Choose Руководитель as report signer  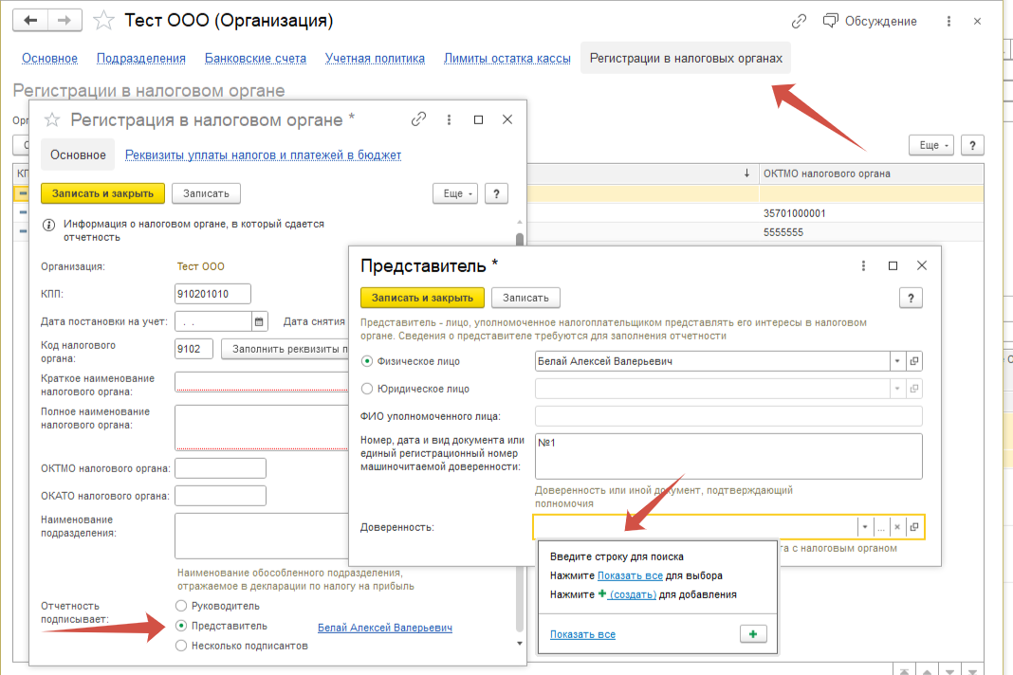182,606
